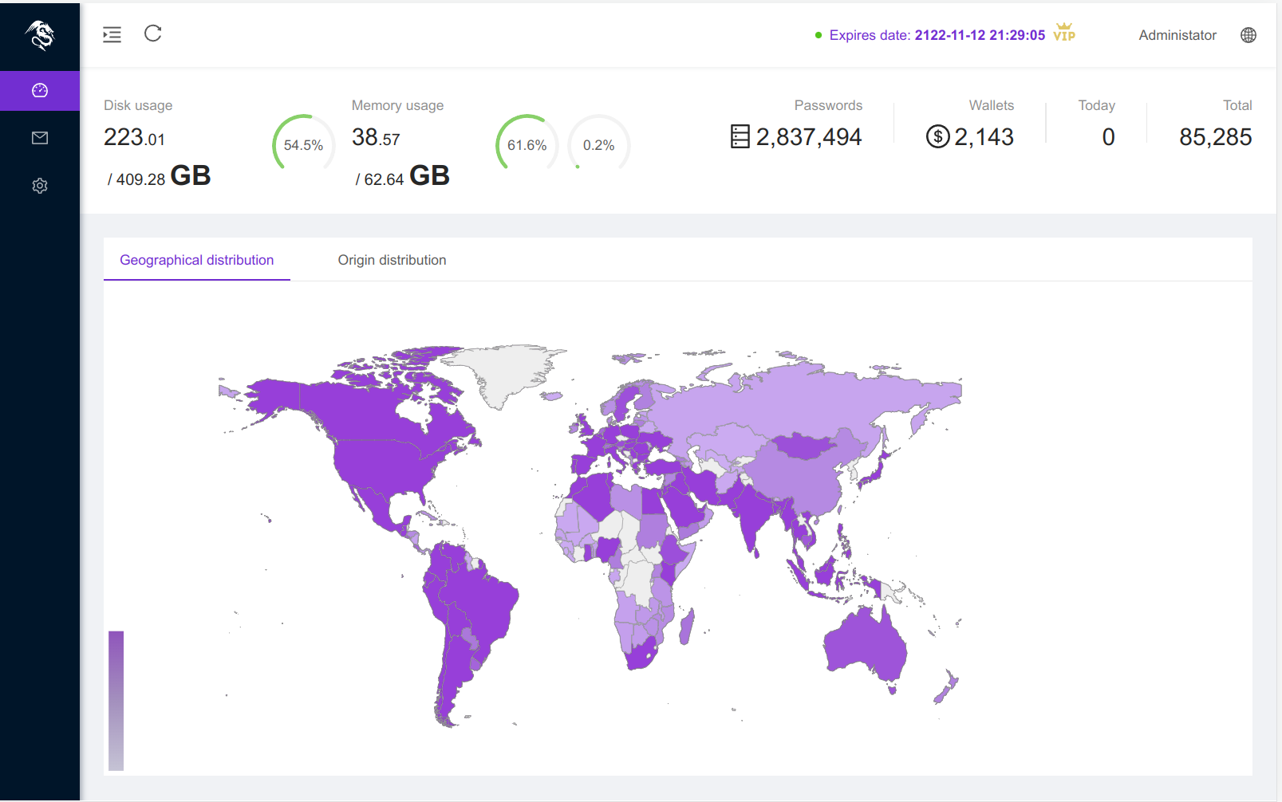The image size is (1282, 802).
Task: Open the mail envelope sidebar icon
Action: (x=40, y=138)
